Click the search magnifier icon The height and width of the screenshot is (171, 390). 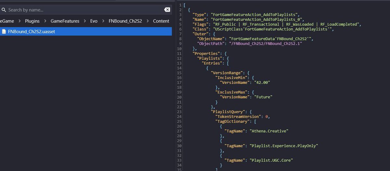(x=4, y=10)
